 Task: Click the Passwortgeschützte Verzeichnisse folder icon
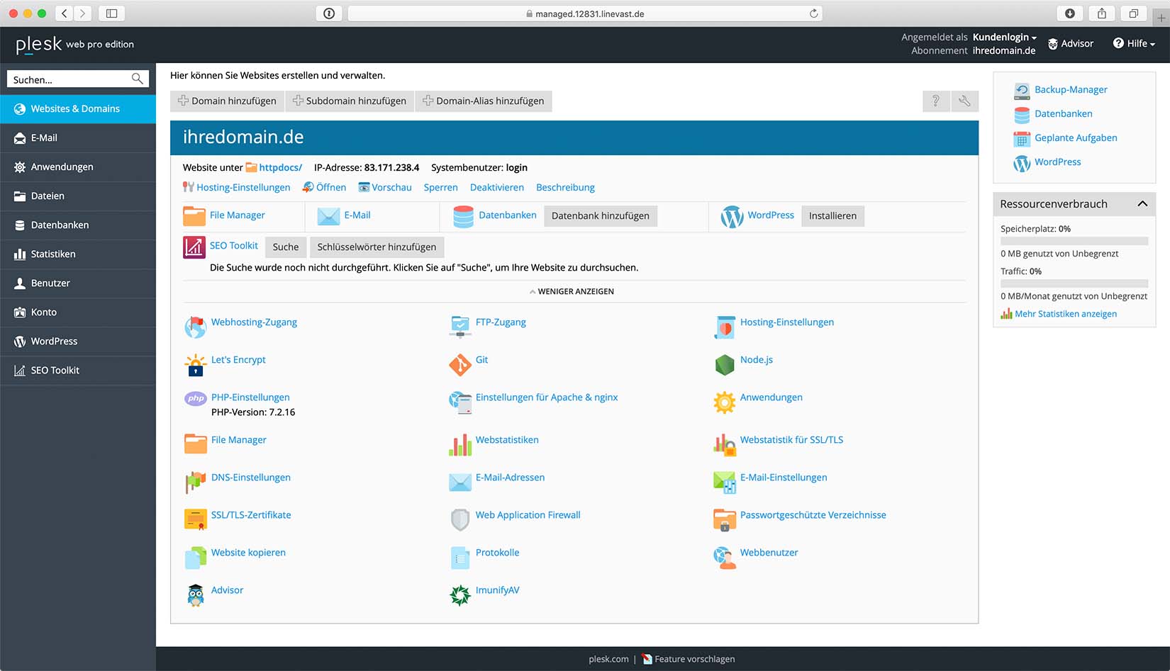click(x=725, y=519)
